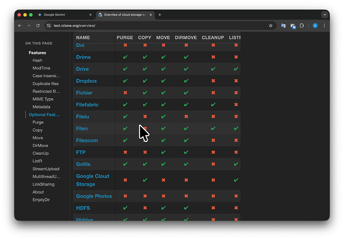The height and width of the screenshot is (239, 344).
Task: Open Duplicate files sidebar entry
Action: coord(45,84)
